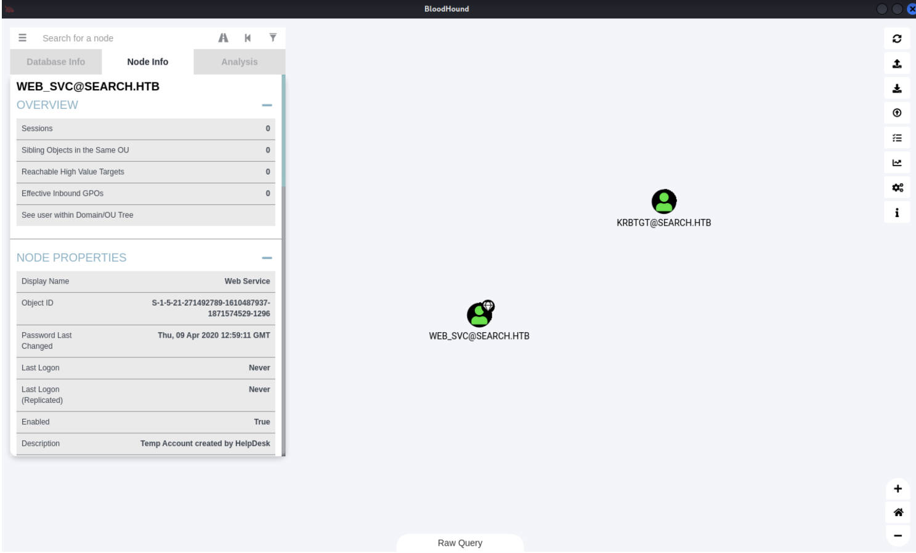Click the import graph icon
The image size is (916, 553).
[x=897, y=88]
